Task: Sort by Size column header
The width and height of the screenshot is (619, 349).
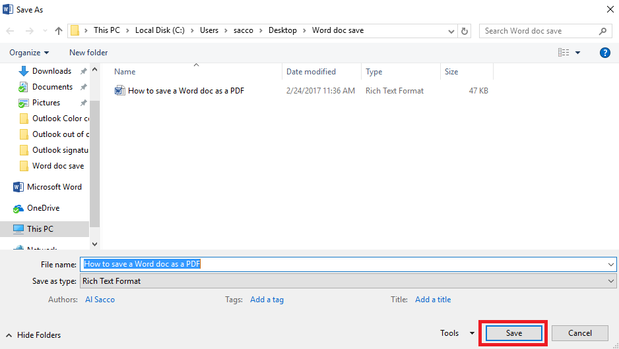Action: coord(451,72)
